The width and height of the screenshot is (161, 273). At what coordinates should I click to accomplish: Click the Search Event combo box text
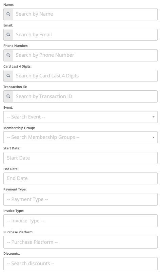click(x=26, y=117)
